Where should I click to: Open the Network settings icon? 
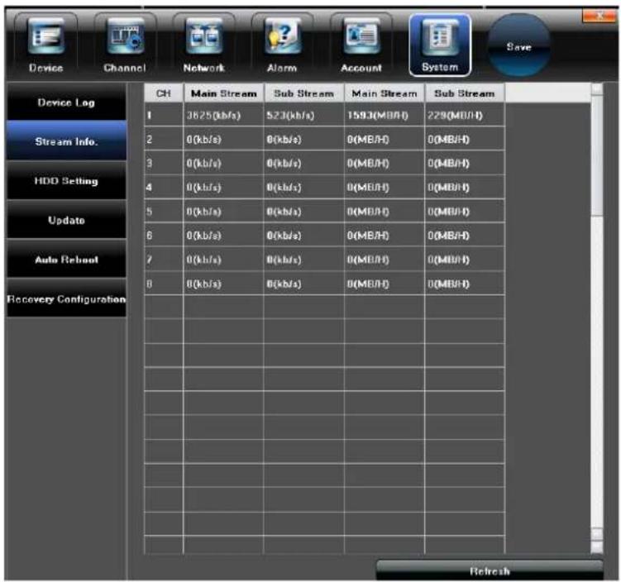(204, 45)
